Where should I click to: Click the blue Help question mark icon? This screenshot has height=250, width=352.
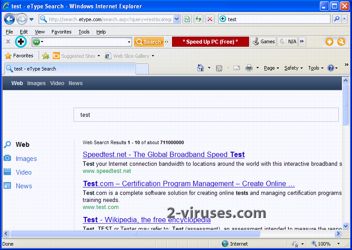tap(331, 68)
